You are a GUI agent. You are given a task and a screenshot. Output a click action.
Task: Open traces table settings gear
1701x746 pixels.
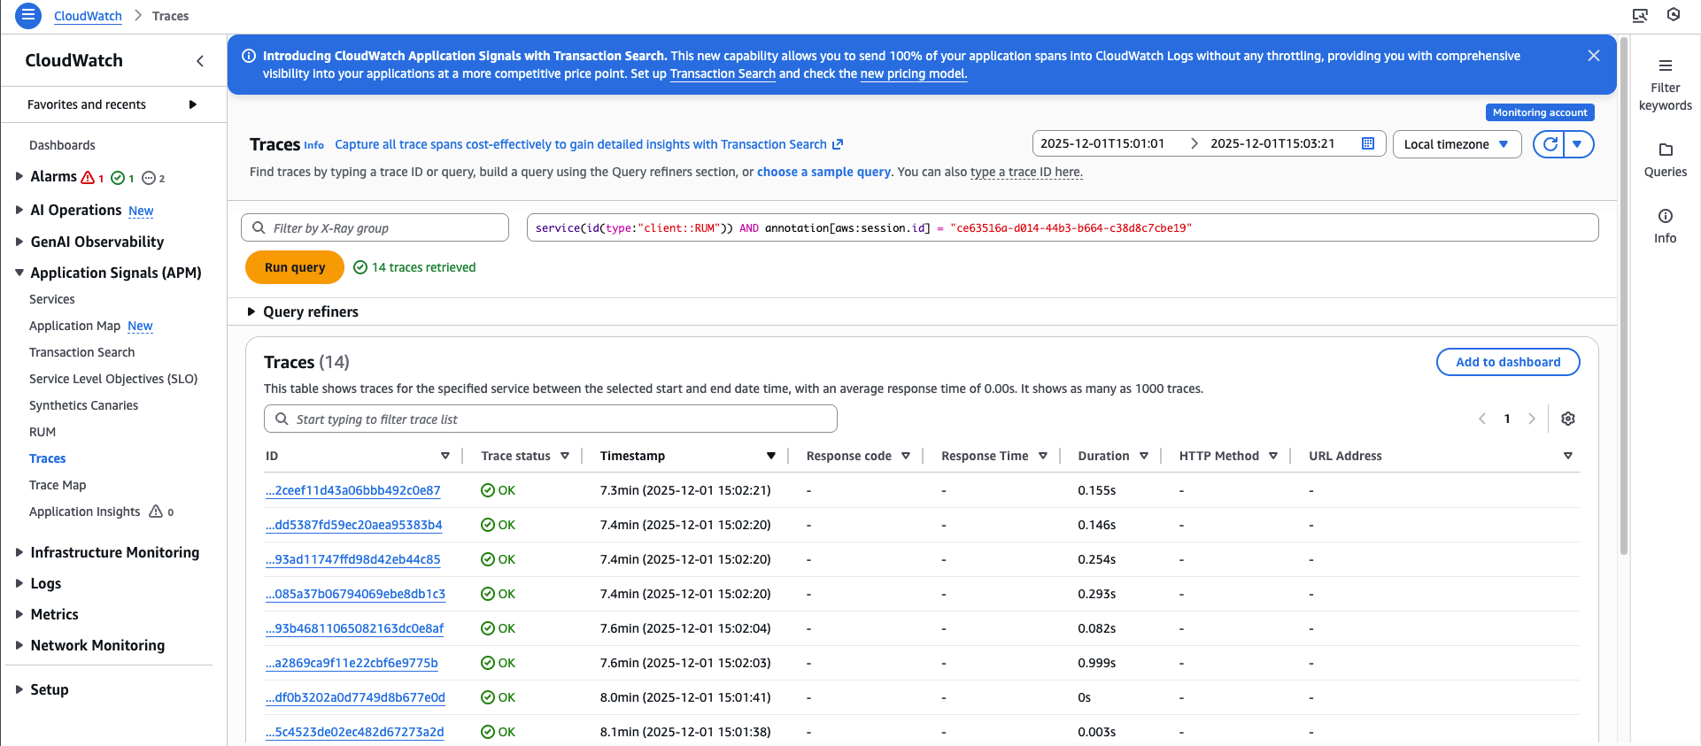[1567, 419]
